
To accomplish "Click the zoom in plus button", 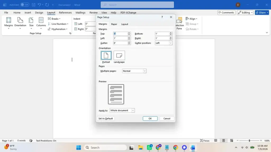I will tap(261, 141).
